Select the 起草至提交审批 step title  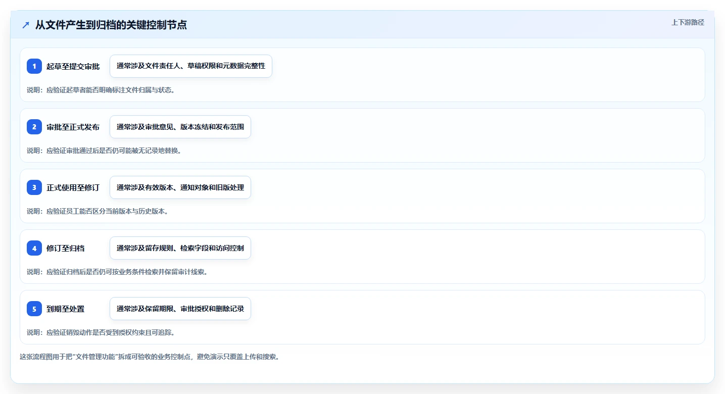point(73,66)
